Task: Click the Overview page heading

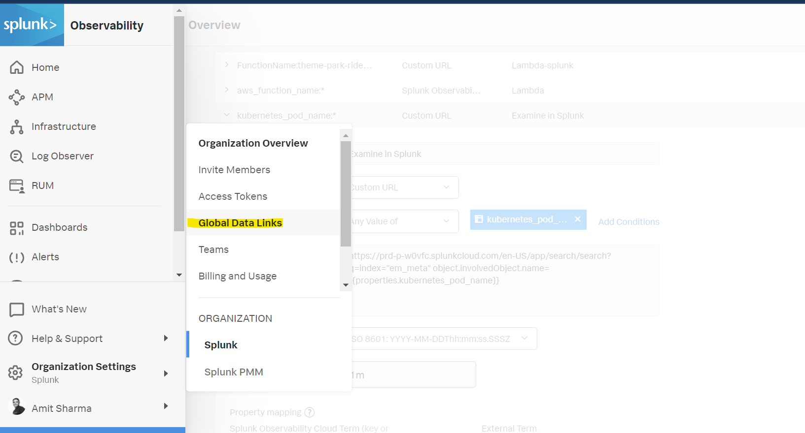Action: point(214,25)
